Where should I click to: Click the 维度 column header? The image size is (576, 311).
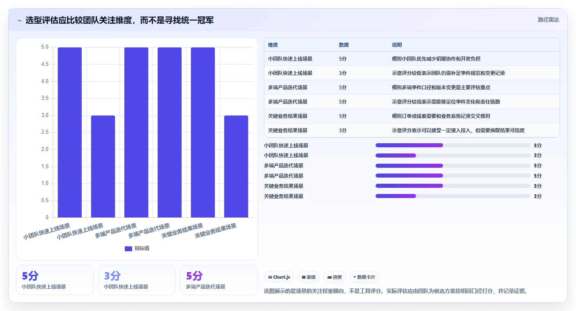tap(273, 45)
